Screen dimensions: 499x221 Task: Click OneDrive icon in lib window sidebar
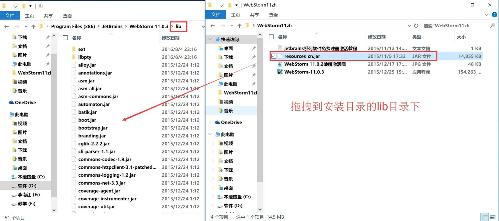pos(11,103)
